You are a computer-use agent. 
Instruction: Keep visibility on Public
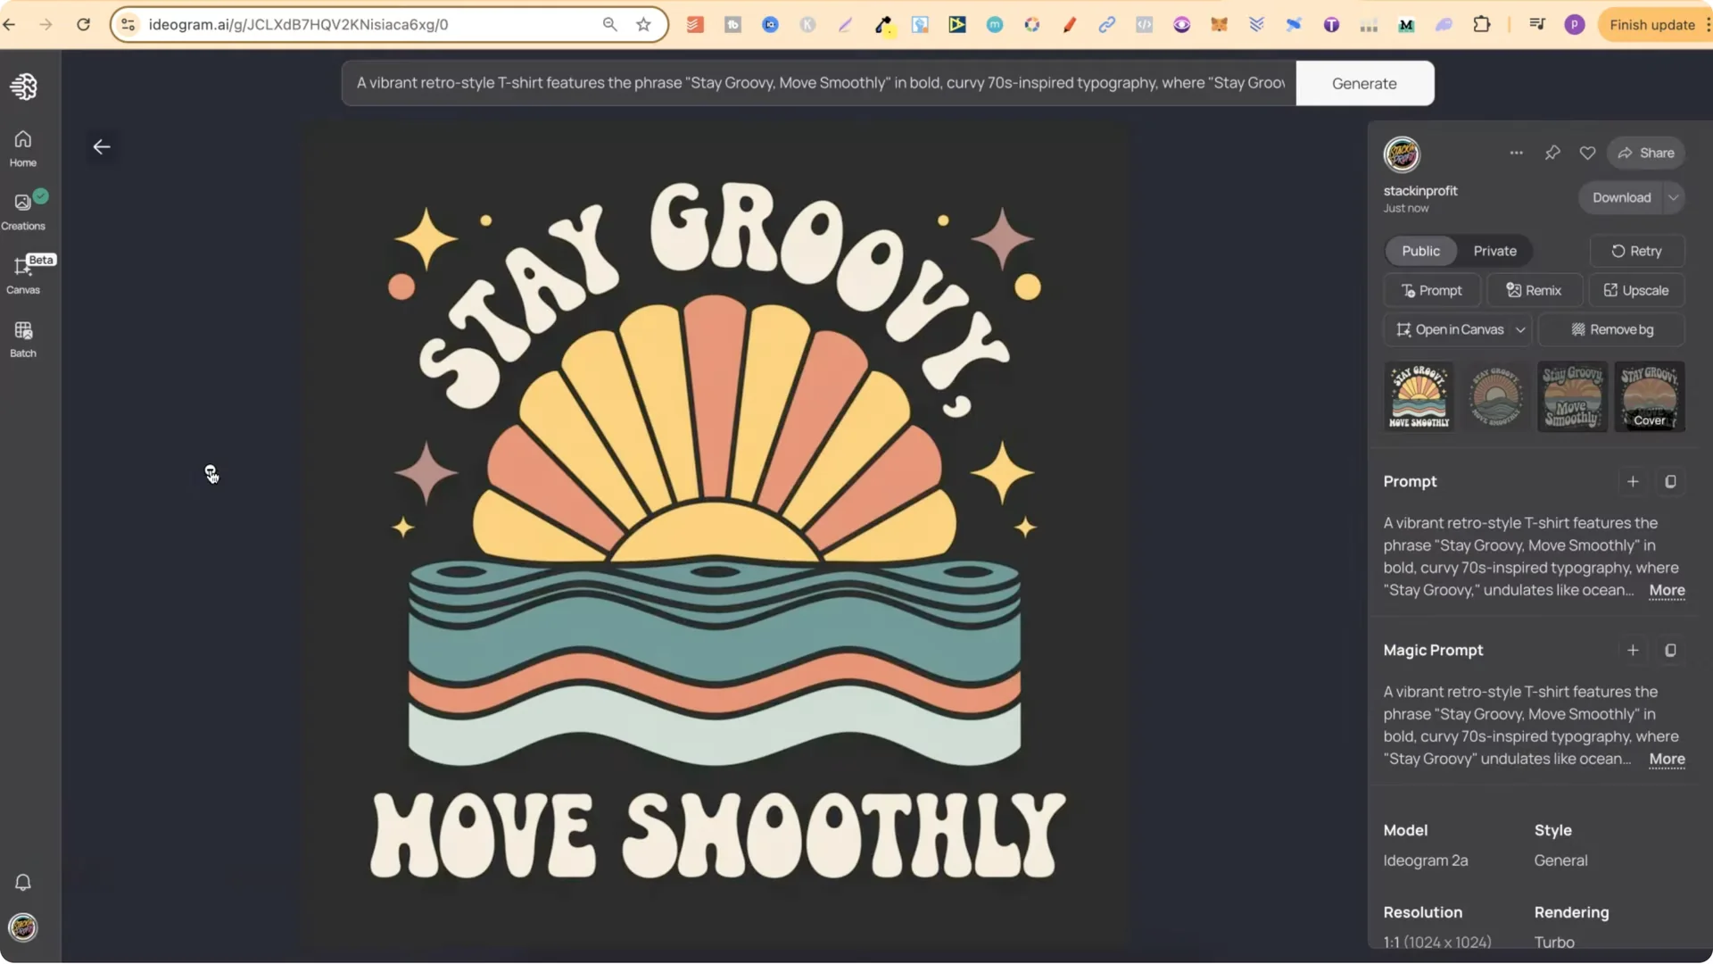[1420, 251]
